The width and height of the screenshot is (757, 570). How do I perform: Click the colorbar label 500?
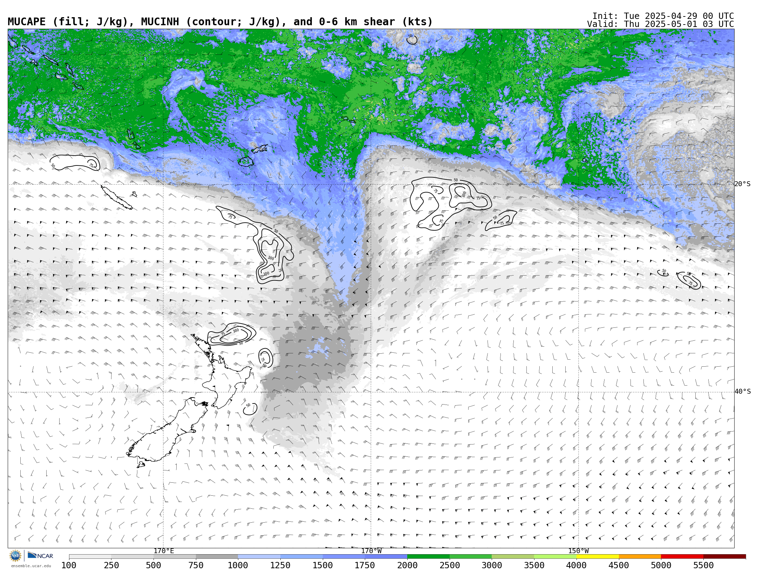coord(154,565)
